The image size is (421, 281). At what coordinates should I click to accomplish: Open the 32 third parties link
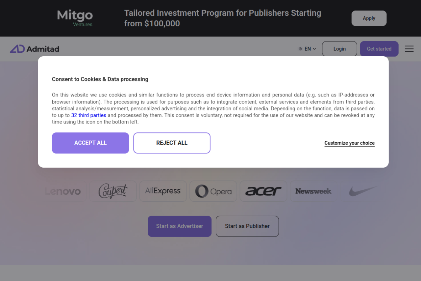88,115
